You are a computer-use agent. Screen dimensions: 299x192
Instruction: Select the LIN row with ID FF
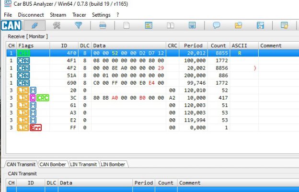(152, 127)
